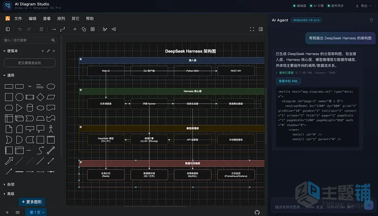Open the shapes tool in the toolbar
Screen dimensions: 378x216
pyautogui.click(x=84, y=29)
